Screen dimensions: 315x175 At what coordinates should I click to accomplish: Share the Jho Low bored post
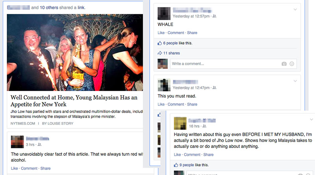pos(208,155)
